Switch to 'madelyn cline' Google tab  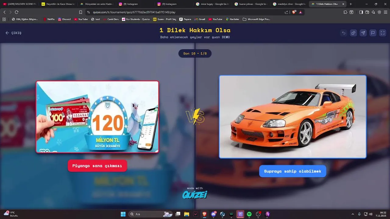pos(289,4)
